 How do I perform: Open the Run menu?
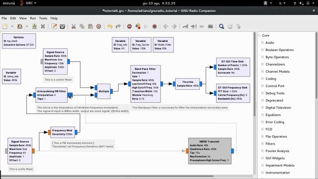(33, 18)
